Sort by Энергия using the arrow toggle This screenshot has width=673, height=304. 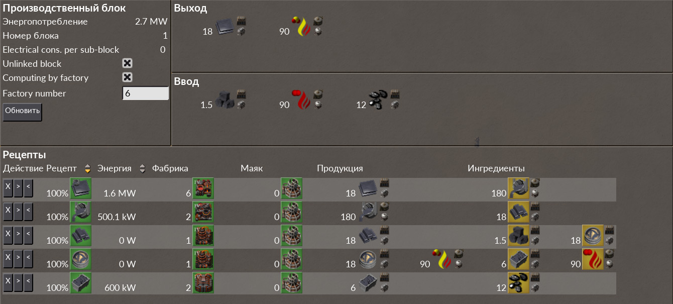(142, 168)
